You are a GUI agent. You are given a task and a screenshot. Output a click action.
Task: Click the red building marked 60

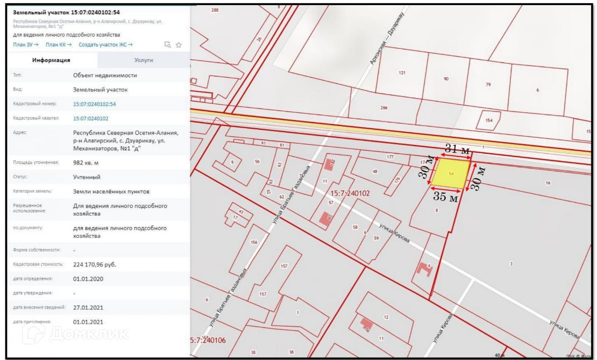click(x=325, y=218)
